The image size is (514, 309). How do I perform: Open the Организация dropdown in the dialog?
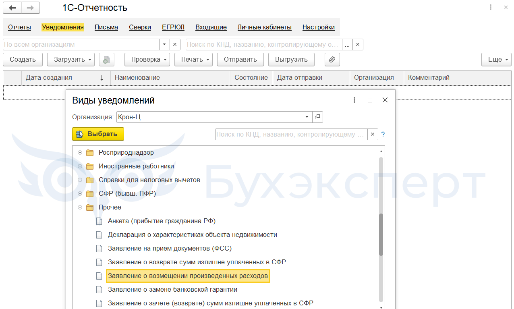pos(307,117)
